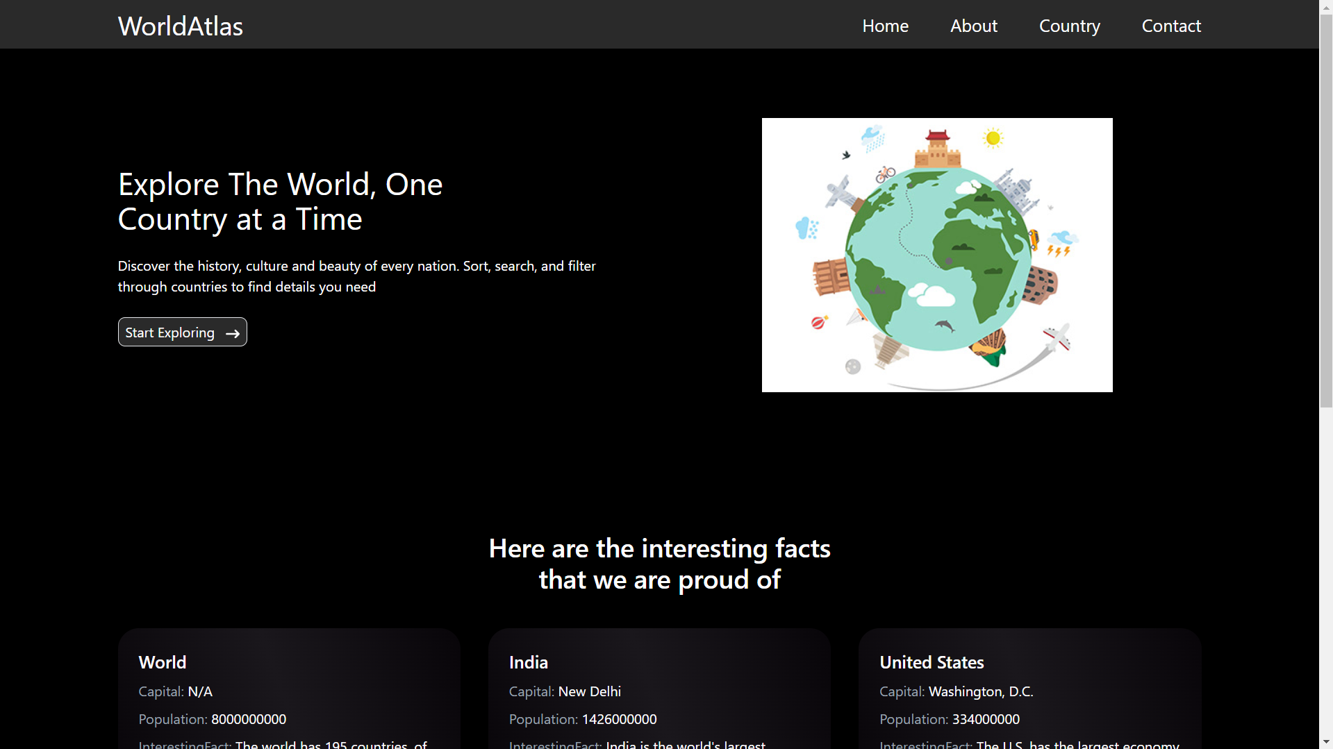Click the scrollbar up arrow

click(x=1326, y=6)
